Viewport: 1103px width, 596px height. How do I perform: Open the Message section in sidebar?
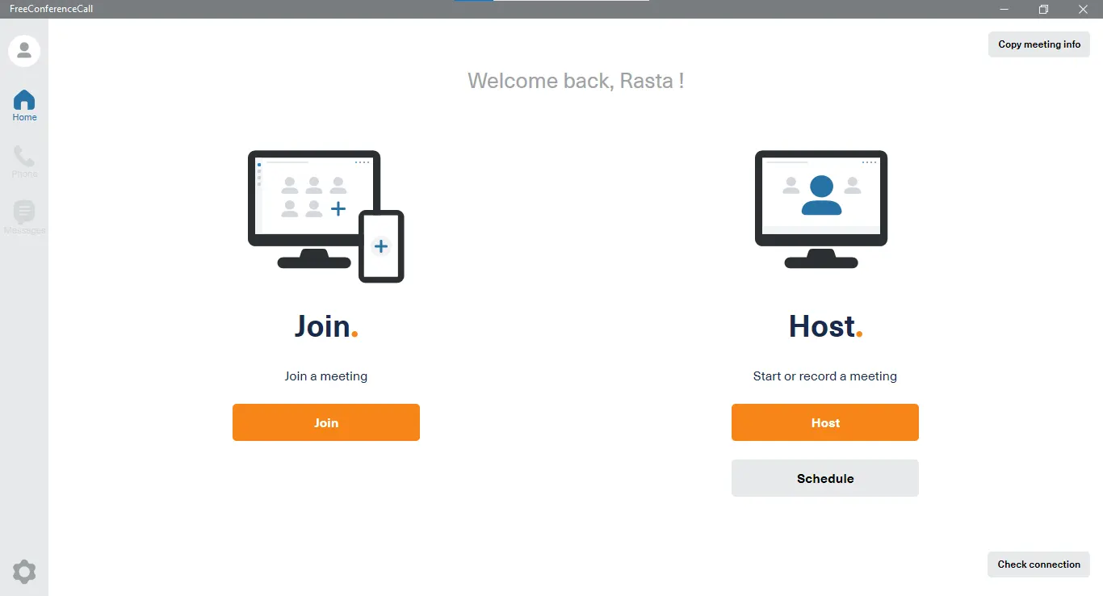[x=24, y=218]
